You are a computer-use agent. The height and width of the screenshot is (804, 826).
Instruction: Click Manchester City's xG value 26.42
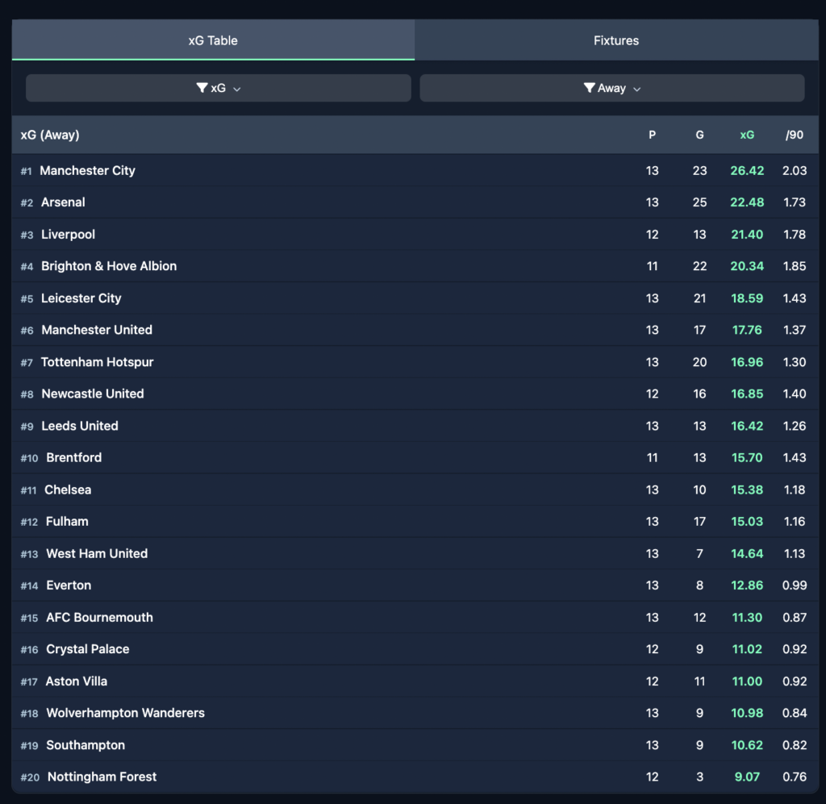pos(747,171)
